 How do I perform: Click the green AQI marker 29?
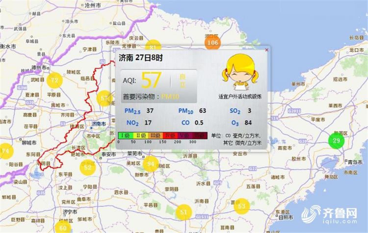tap(336, 141)
